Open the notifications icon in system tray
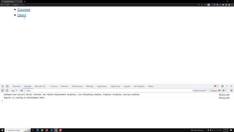The height and width of the screenshot is (132, 234). pyautogui.click(x=231, y=130)
